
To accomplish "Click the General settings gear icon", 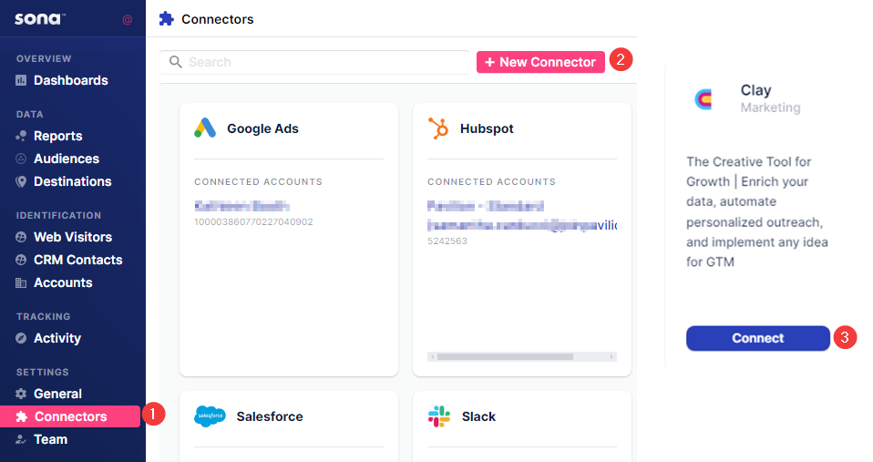I will 21,394.
